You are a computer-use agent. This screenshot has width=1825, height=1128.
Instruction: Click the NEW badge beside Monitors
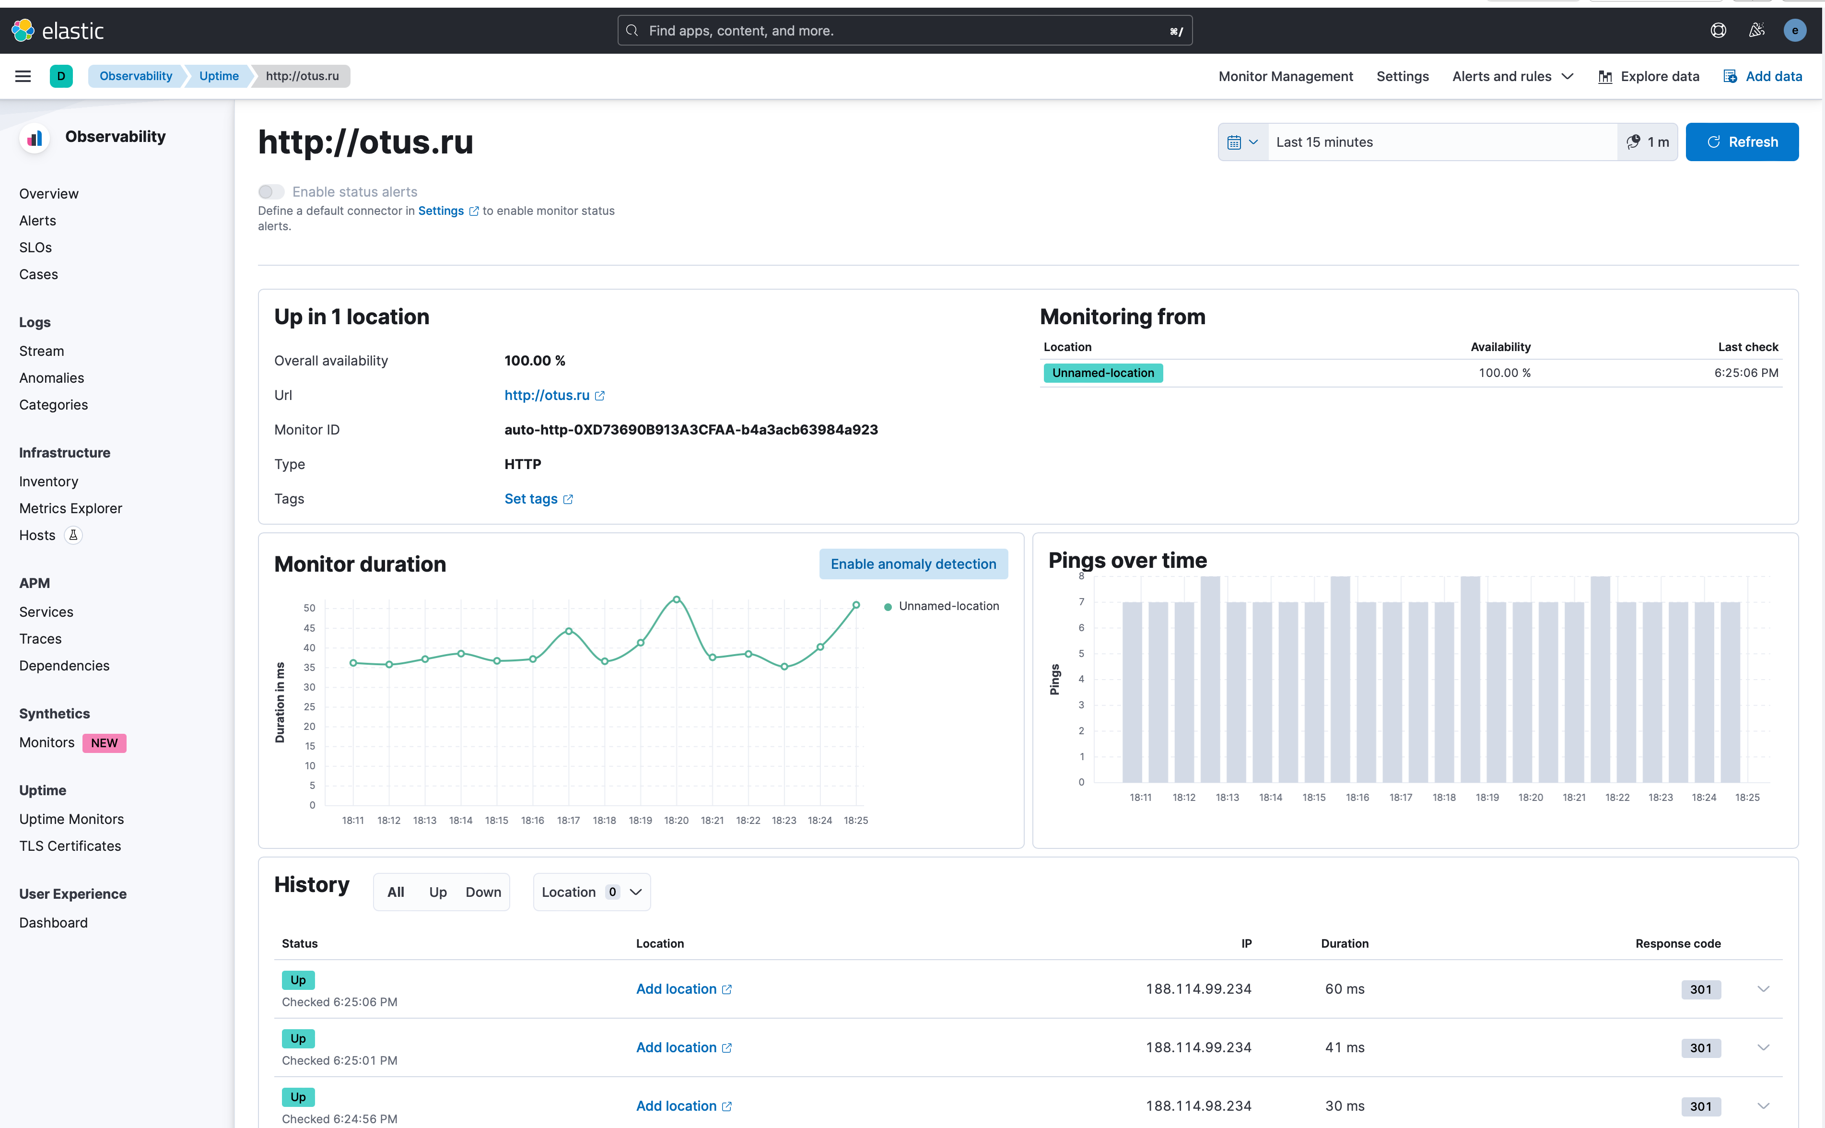click(105, 743)
